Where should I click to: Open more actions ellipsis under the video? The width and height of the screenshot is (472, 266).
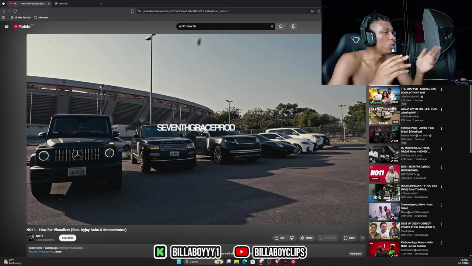362,238
